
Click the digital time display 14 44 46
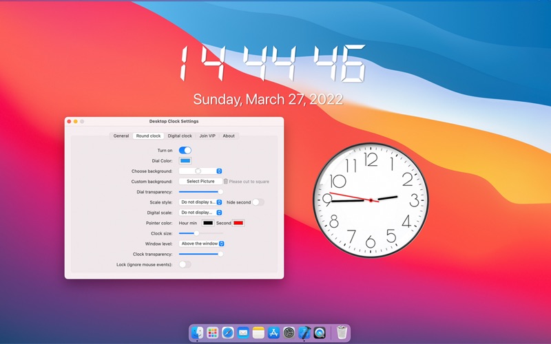coord(273,63)
